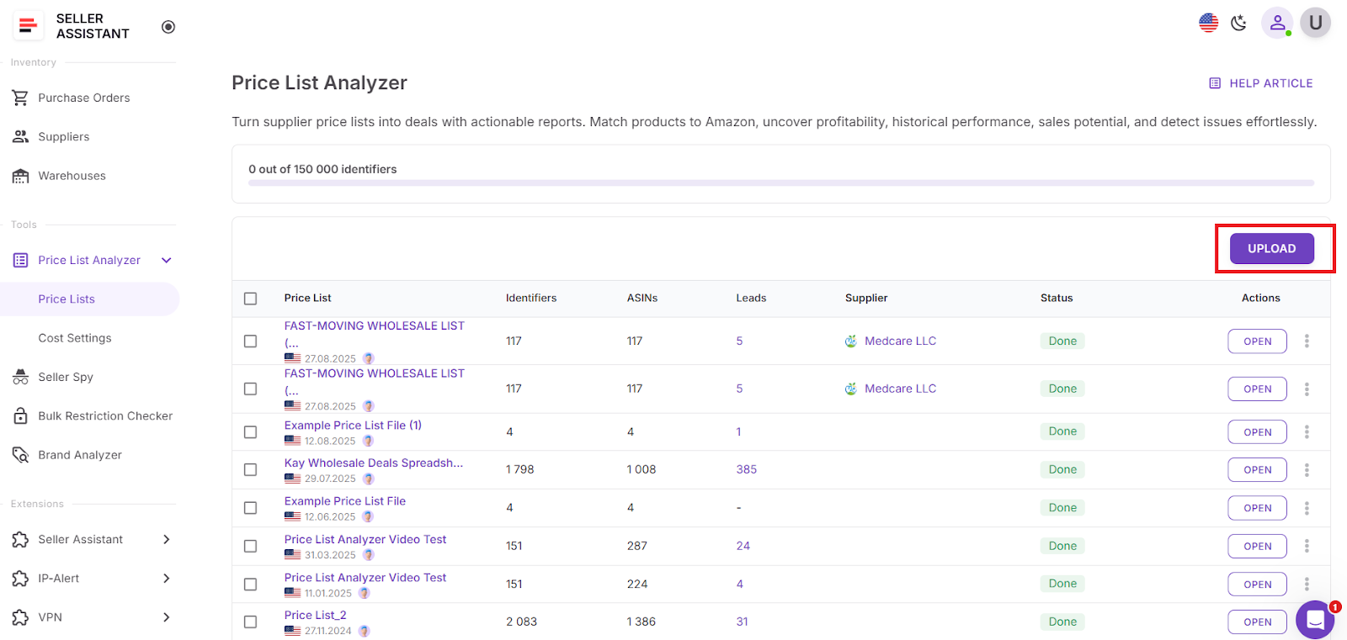The image size is (1347, 640).
Task: Click the 385 leads link
Action: [747, 469]
